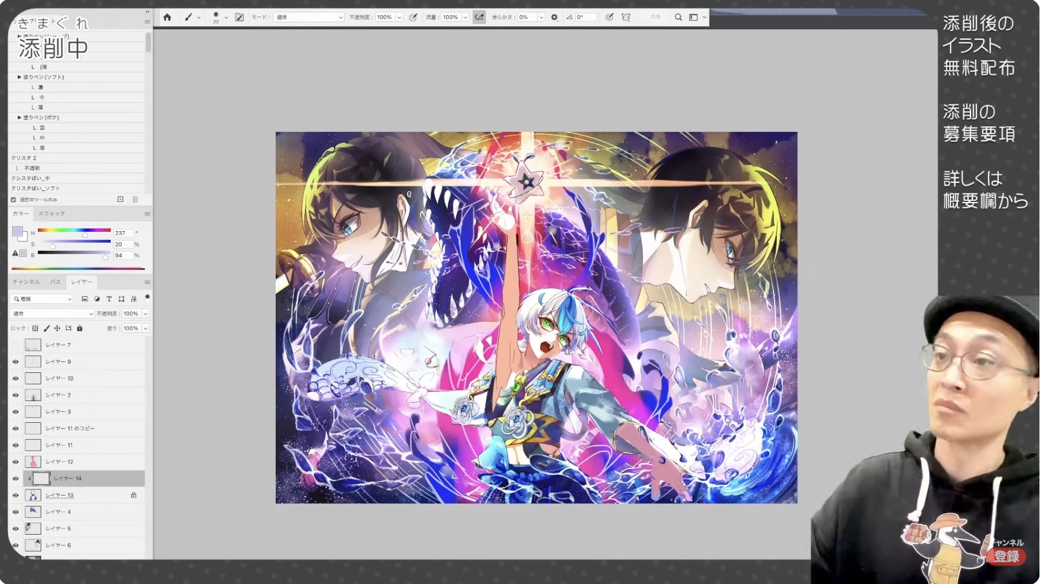Image resolution: width=1040 pixels, height=584 pixels.
Task: Expand the 塗りペン(ソフト) preset group
Action: (x=19, y=77)
